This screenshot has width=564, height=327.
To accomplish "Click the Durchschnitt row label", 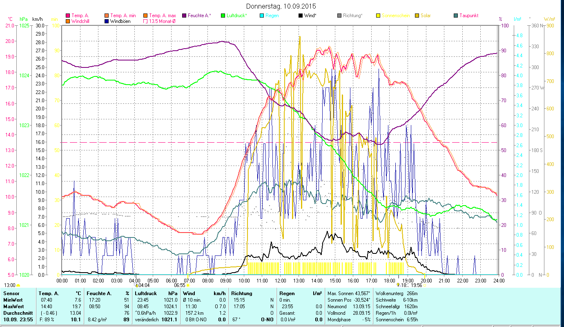I will [17, 313].
